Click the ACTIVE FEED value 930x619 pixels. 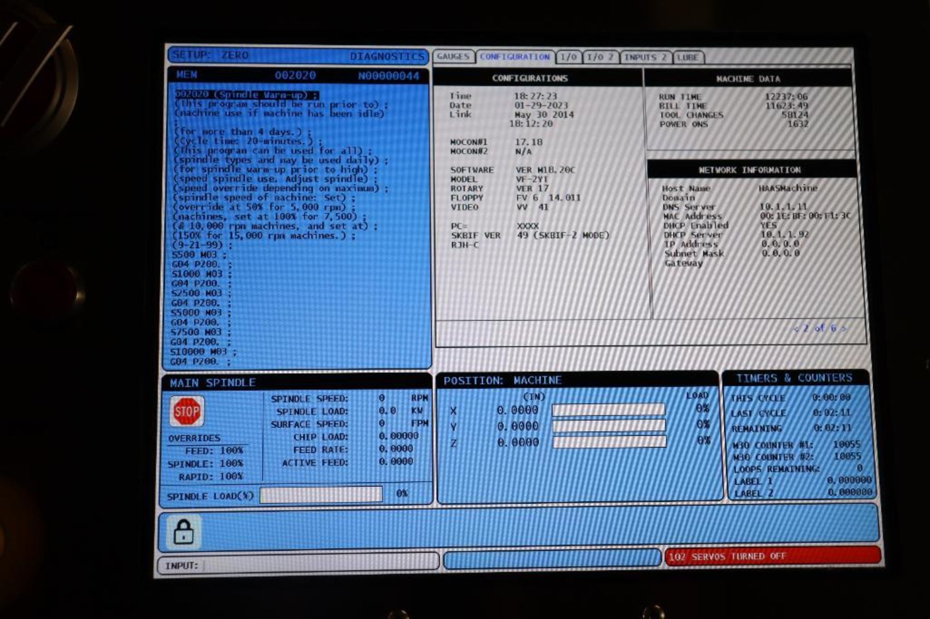pyautogui.click(x=396, y=462)
